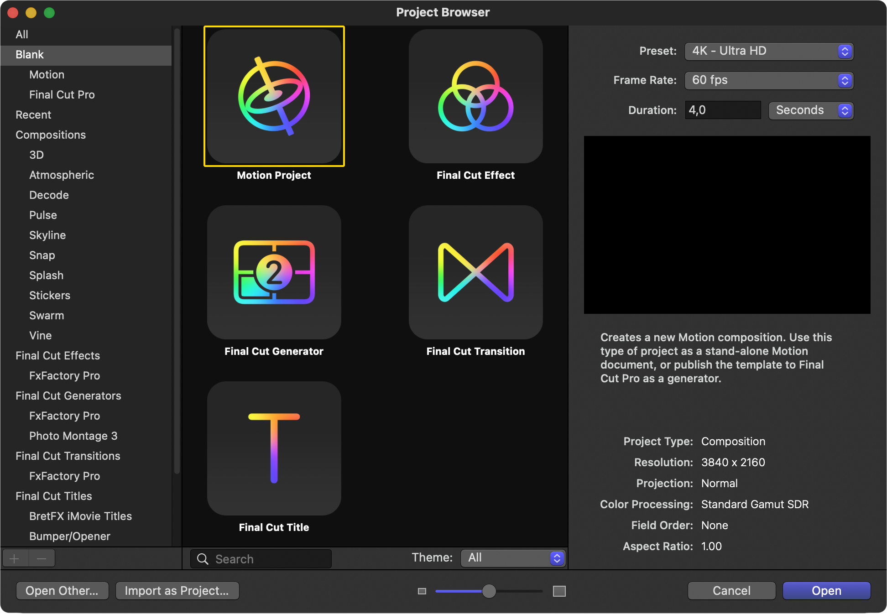Click the minus icon to remove a collection
The image size is (887, 614).
point(42,558)
